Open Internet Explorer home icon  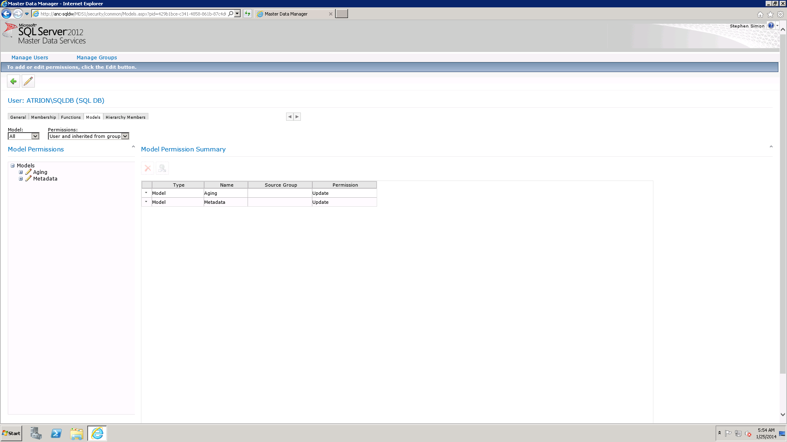point(760,14)
